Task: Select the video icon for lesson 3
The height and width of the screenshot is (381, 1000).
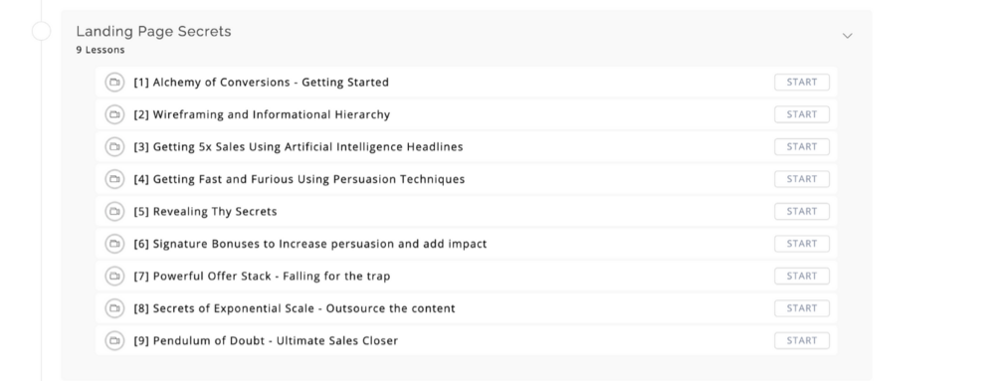Action: (x=114, y=146)
